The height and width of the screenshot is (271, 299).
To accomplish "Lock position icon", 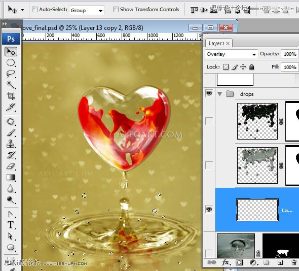I will 243,67.
